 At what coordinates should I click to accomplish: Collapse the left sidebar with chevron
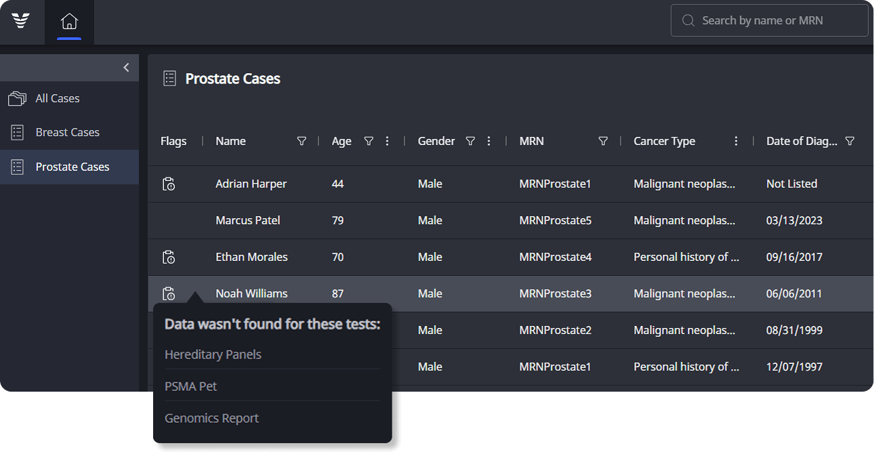126,68
